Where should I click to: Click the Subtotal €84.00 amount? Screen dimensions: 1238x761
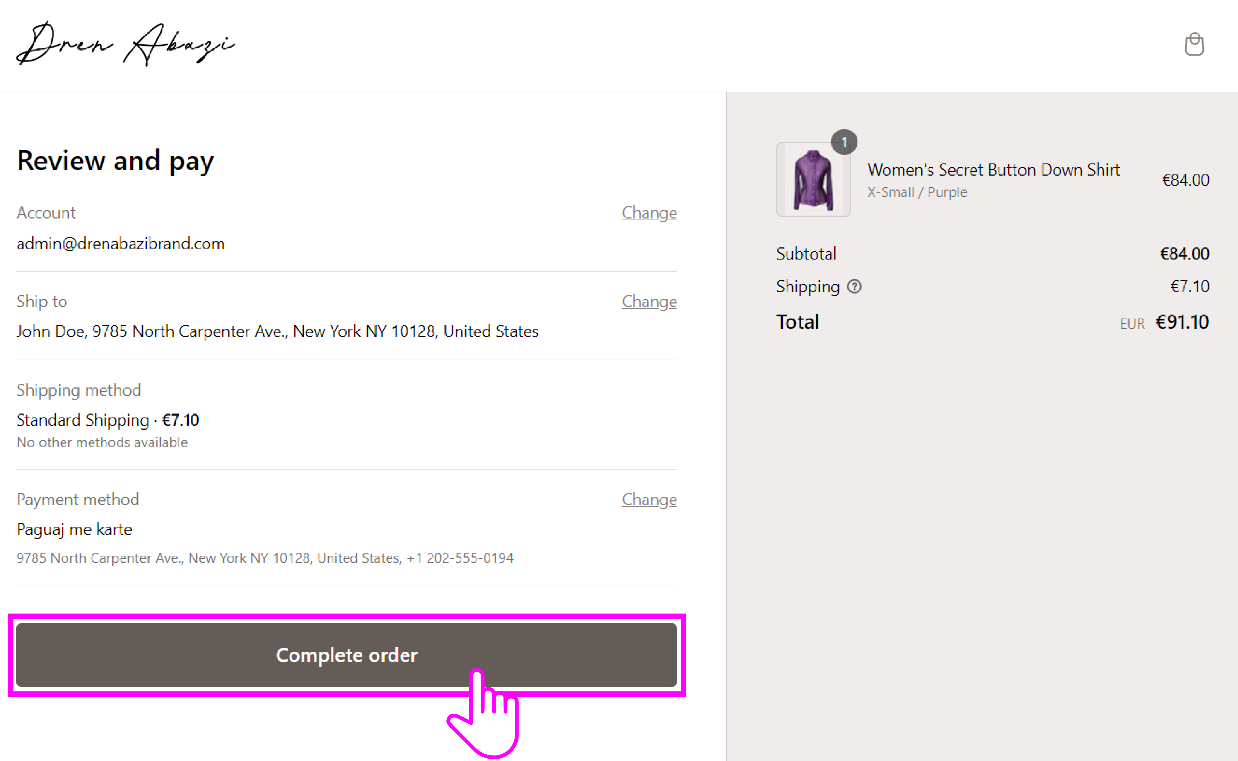point(1184,254)
